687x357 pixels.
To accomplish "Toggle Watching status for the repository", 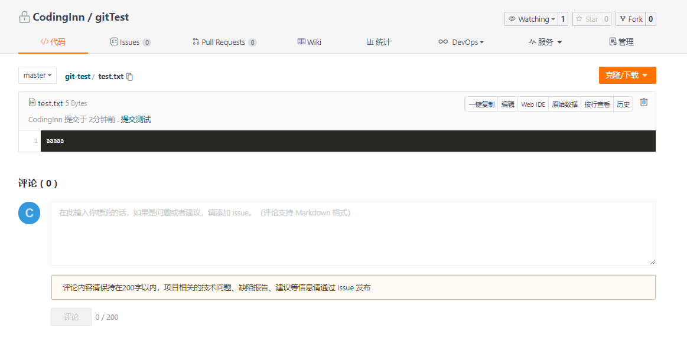I will (x=533, y=18).
